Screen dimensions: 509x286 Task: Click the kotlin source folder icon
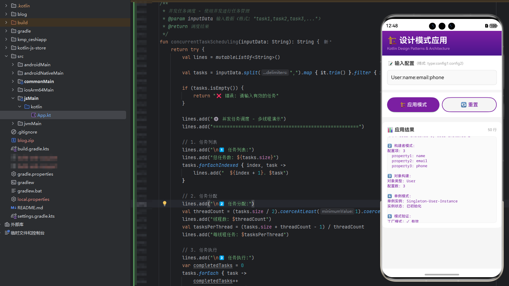(27, 107)
